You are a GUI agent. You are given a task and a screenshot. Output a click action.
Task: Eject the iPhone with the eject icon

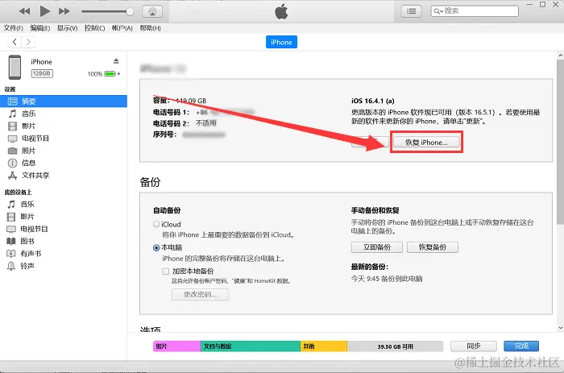[116, 61]
